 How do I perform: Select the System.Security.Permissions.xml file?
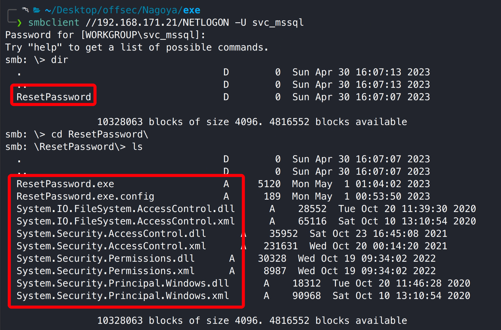point(105,271)
